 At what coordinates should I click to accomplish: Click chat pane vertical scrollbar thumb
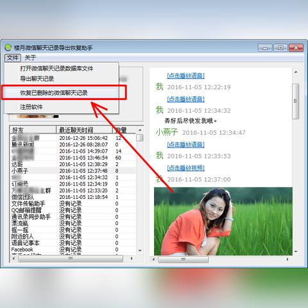296,101
